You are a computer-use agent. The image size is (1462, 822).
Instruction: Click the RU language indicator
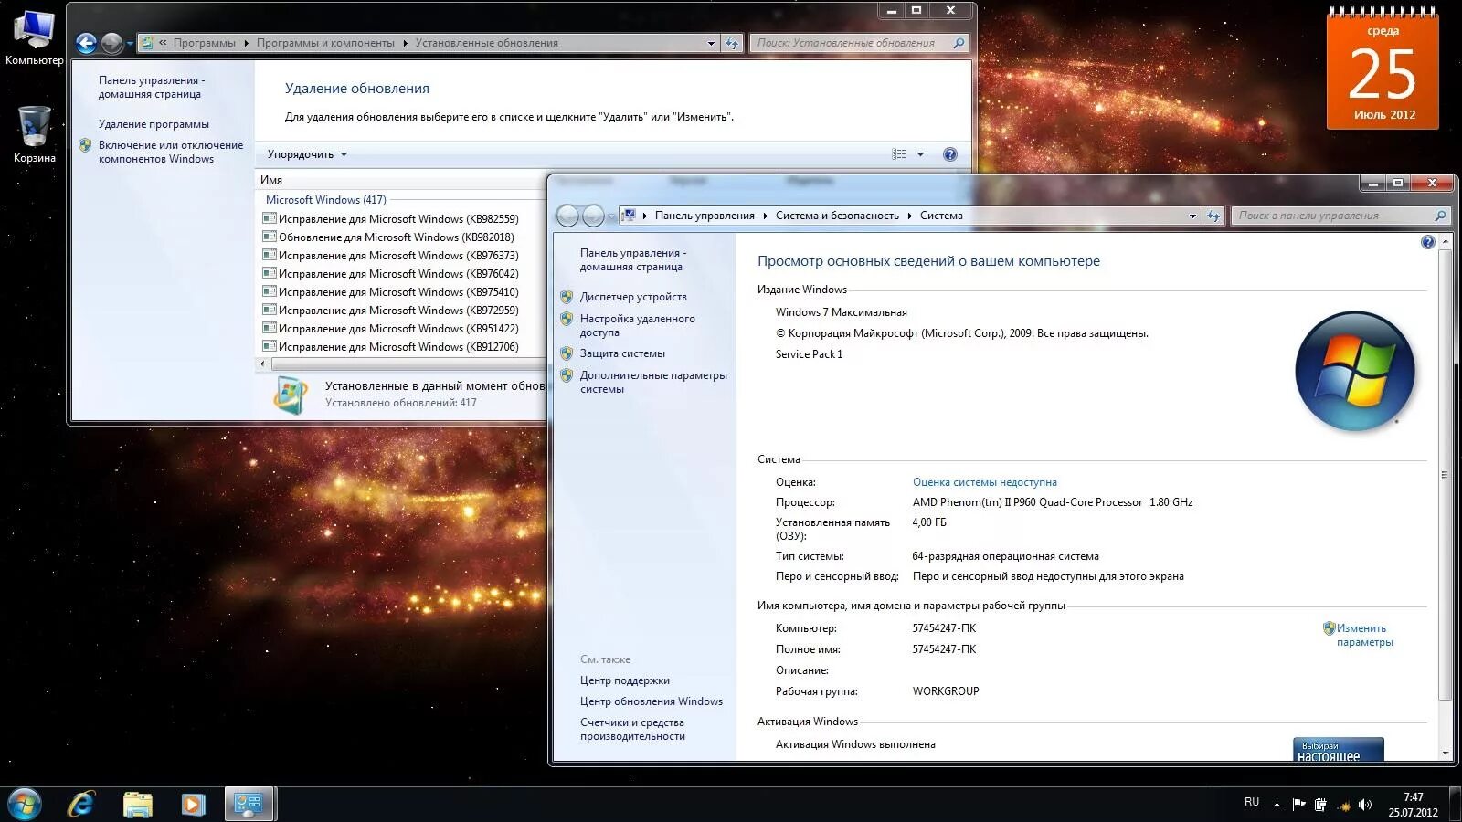coord(1251,802)
